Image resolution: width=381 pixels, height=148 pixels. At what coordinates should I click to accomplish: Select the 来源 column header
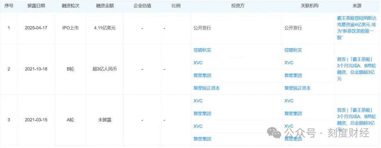[357, 6]
